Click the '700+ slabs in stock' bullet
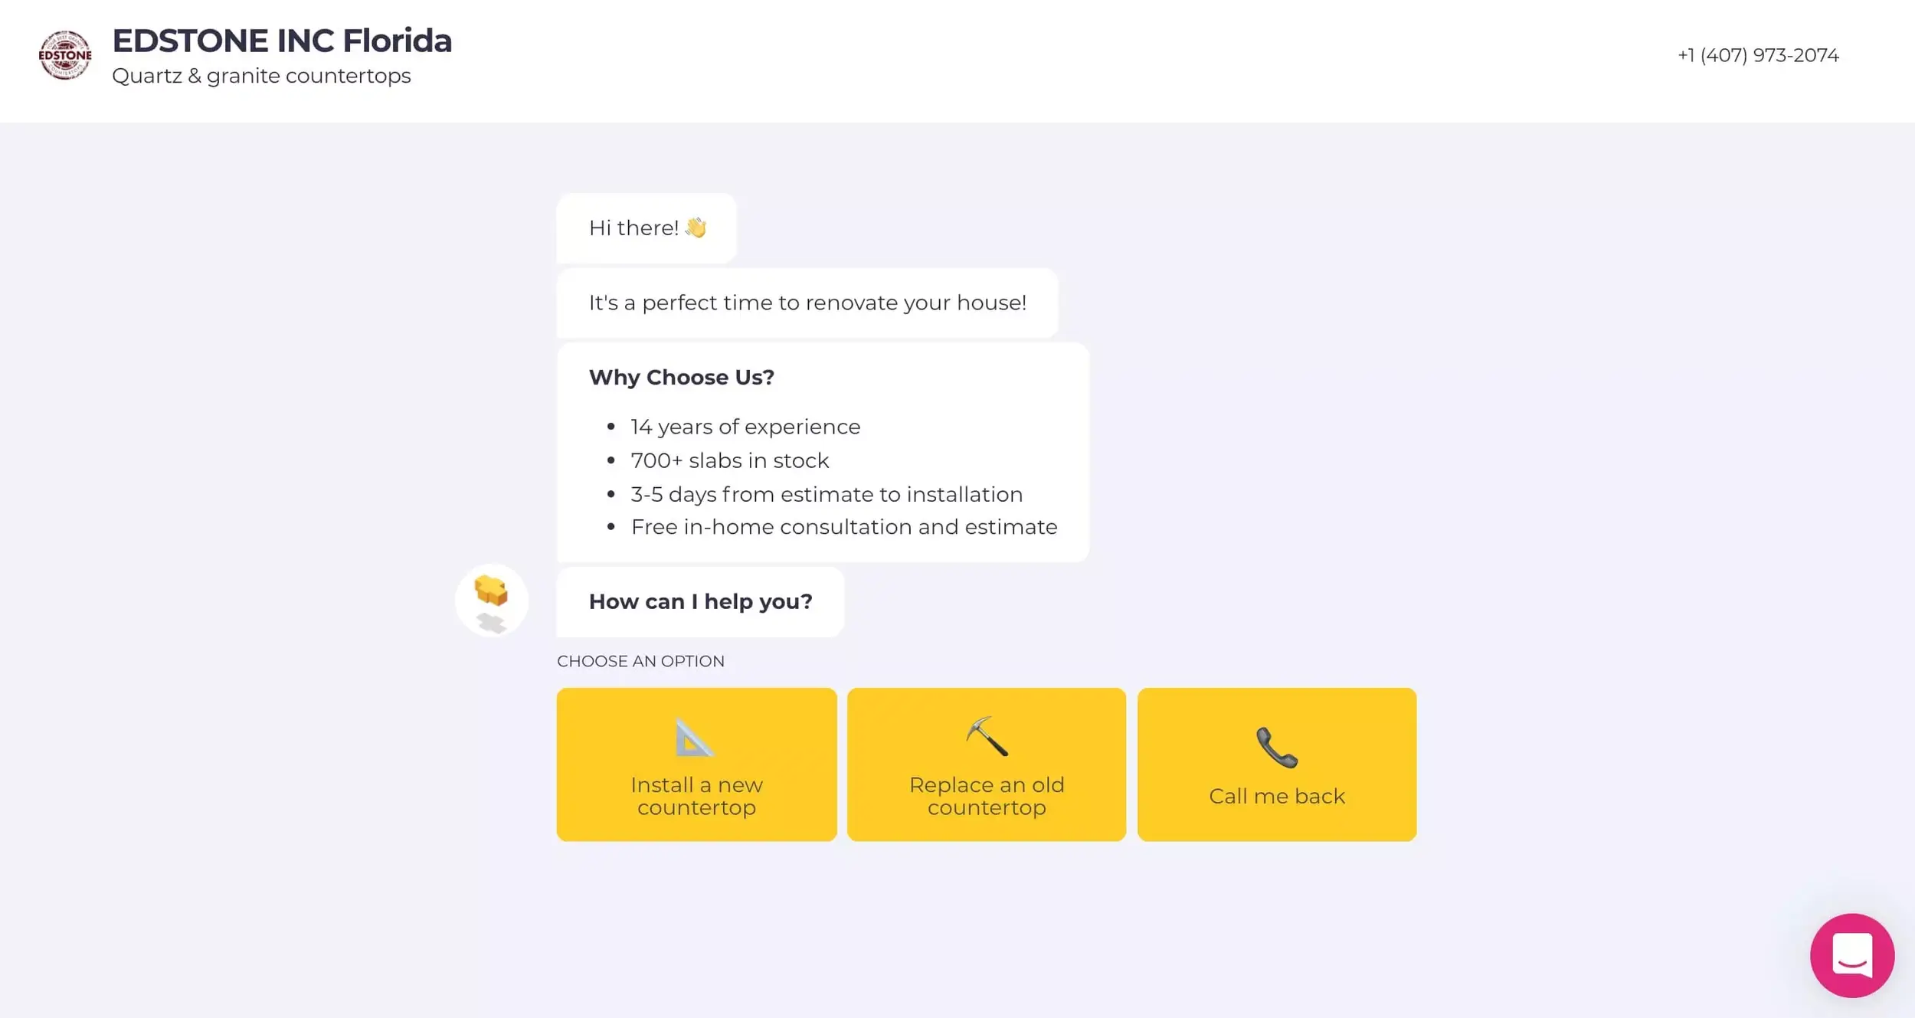1915x1018 pixels. click(729, 460)
